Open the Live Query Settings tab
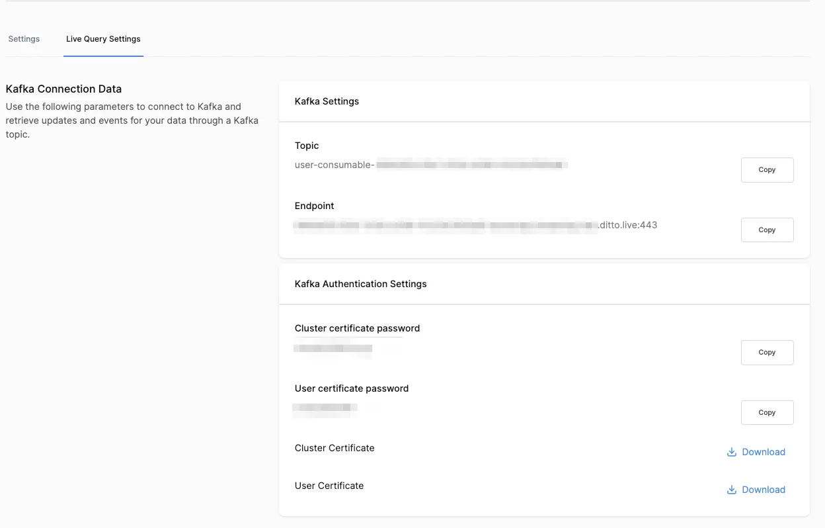Screen dimensions: 825x528 click(103, 39)
